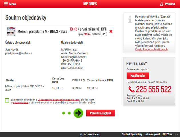Click the 19,00 Kč total cell
180x137 pixels.
click(x=92, y=88)
